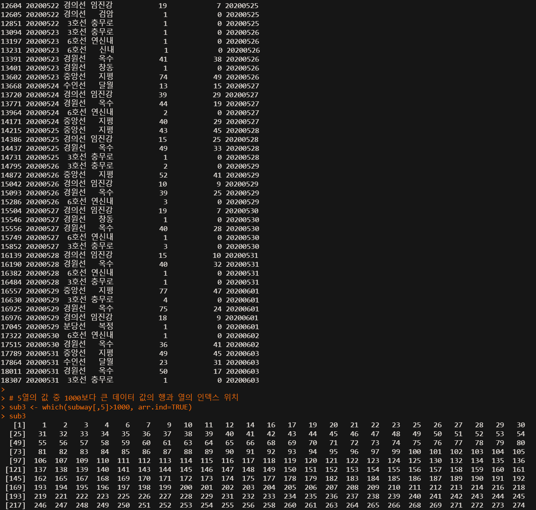Select 6호선 in row 13964
The height and width of the screenshot is (510, 536).
[x=77, y=113]
